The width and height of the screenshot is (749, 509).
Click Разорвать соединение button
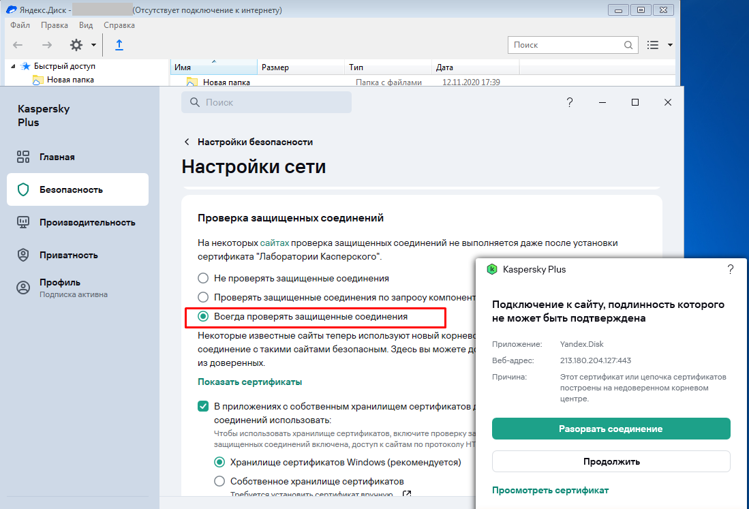[611, 429]
